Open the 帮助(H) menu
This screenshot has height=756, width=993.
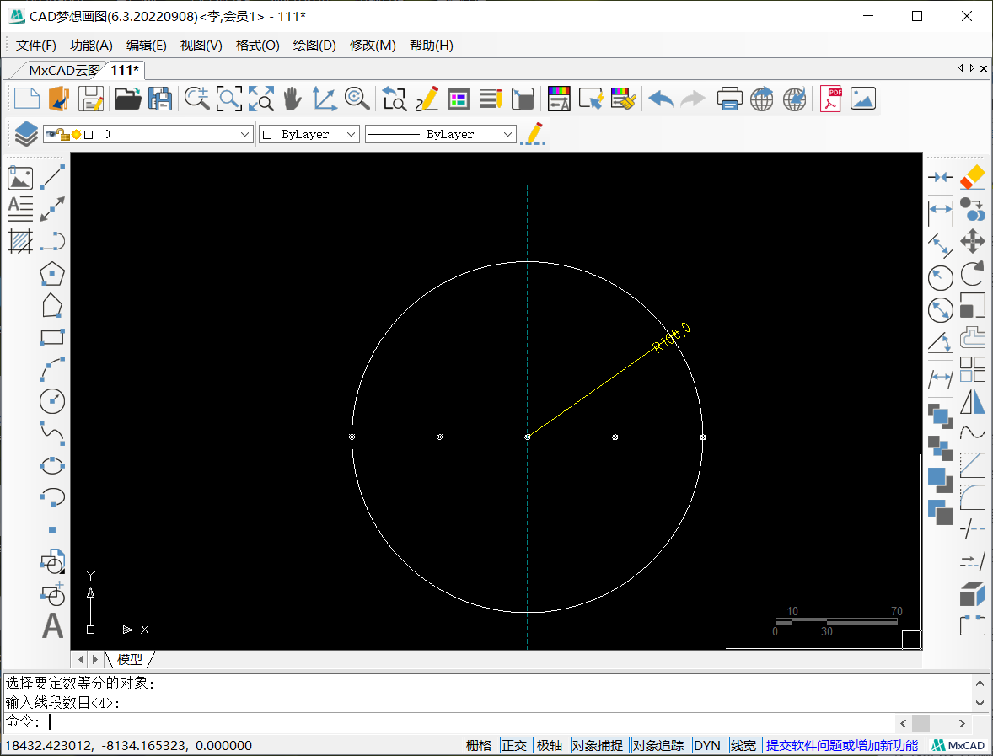[432, 46]
